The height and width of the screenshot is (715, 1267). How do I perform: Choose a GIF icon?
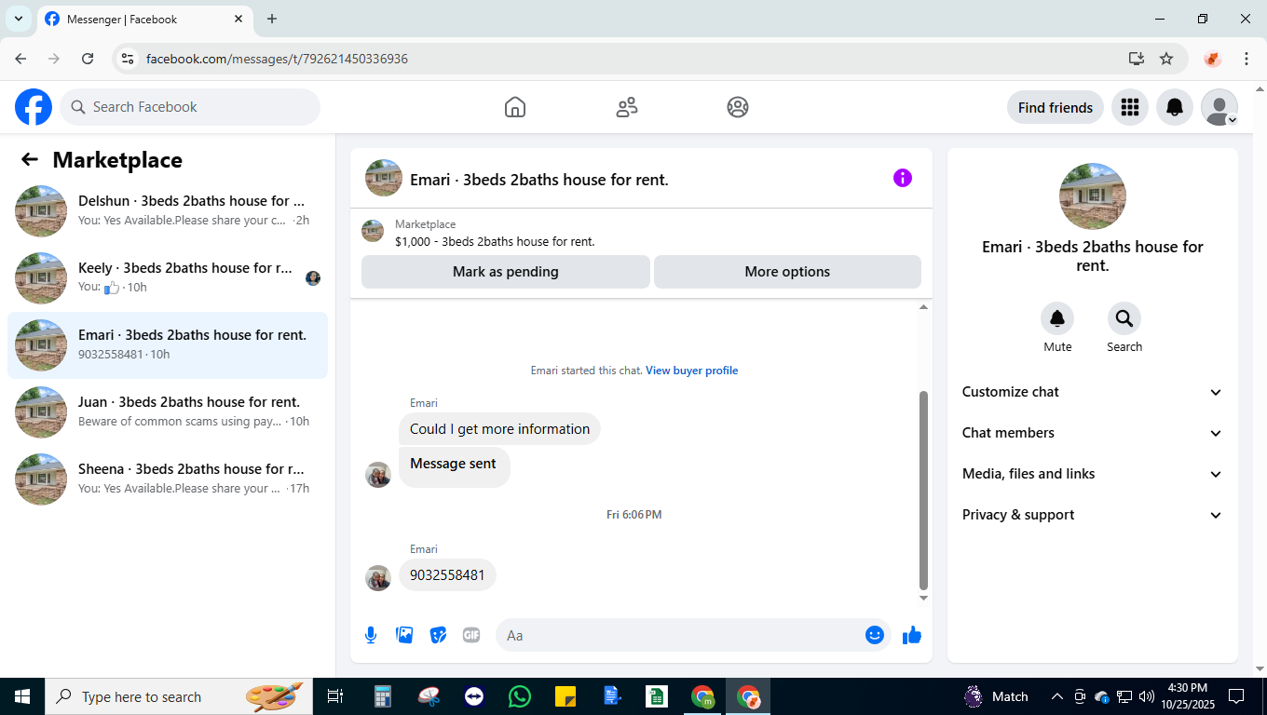point(471,635)
